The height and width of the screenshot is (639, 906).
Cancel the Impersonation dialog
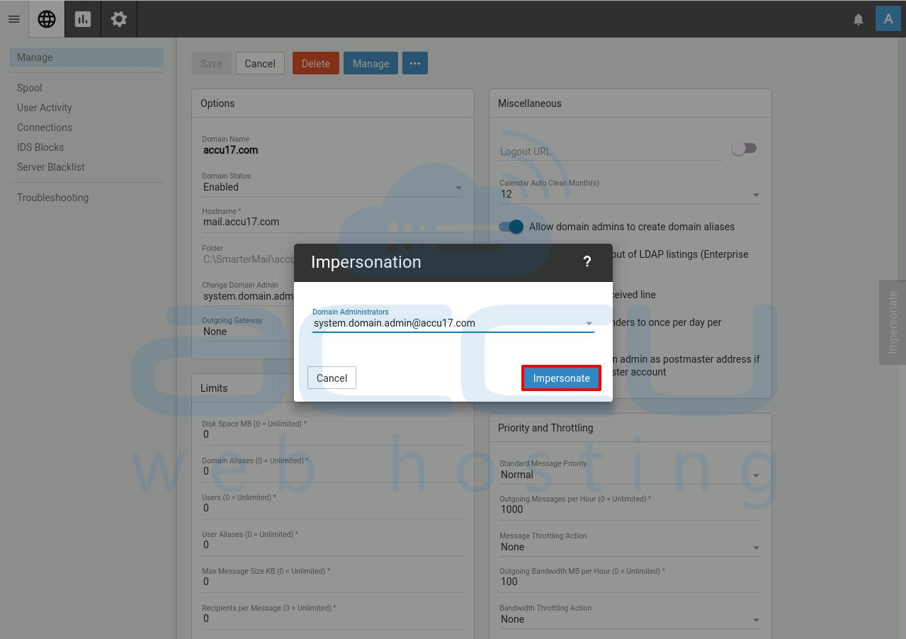point(332,378)
